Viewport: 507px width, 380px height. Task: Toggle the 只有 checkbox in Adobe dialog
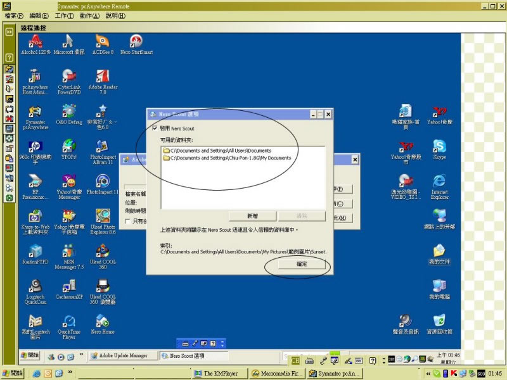(128, 221)
